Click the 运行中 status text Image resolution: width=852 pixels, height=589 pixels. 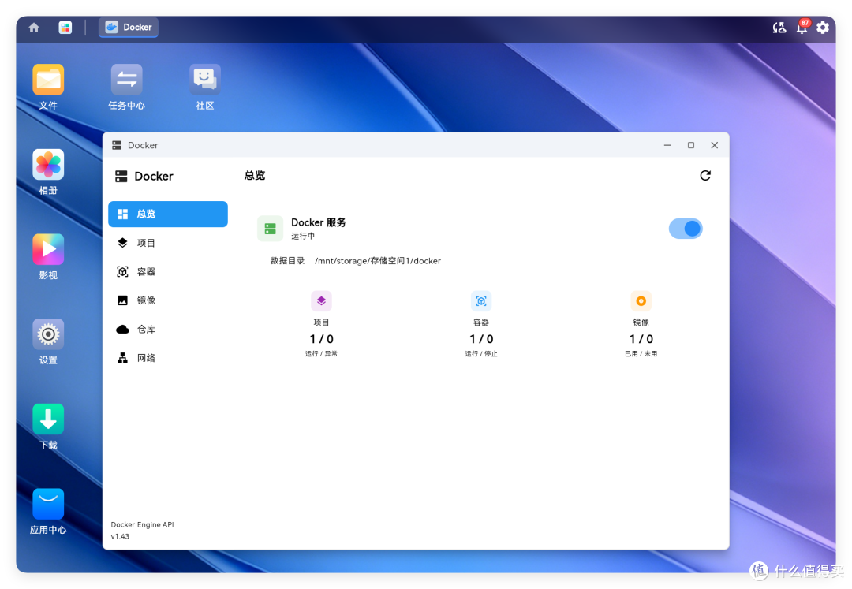[x=303, y=236]
